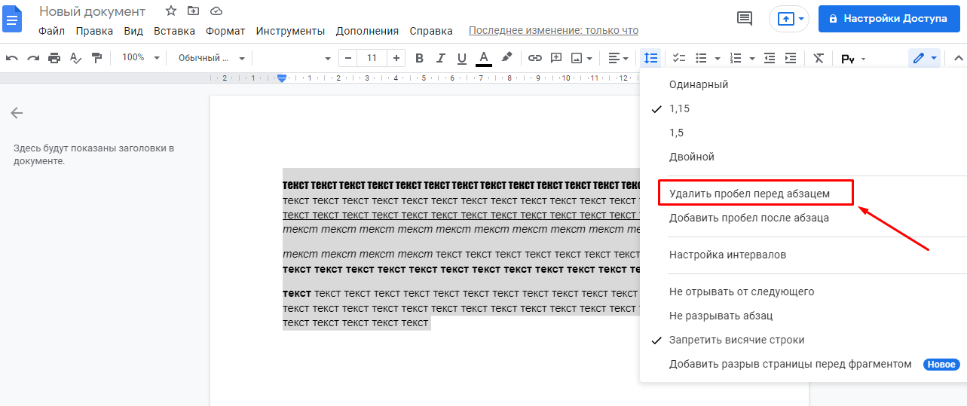
Task: Click the print icon in toolbar
Action: click(54, 58)
